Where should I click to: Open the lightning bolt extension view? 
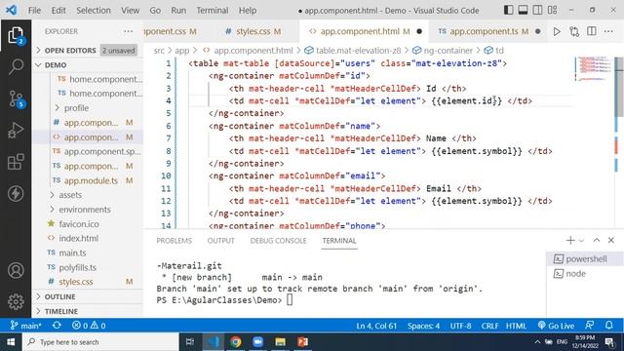[16, 193]
